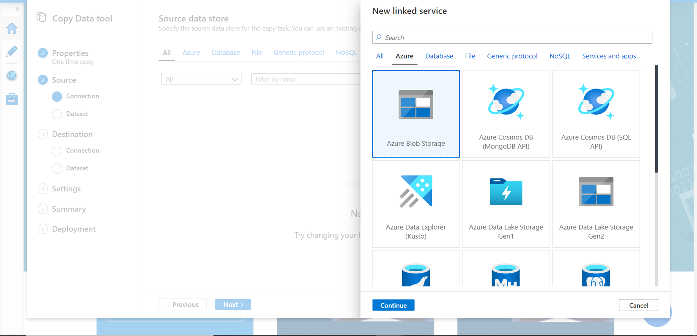Click the linked service list scrollbar

[657, 119]
